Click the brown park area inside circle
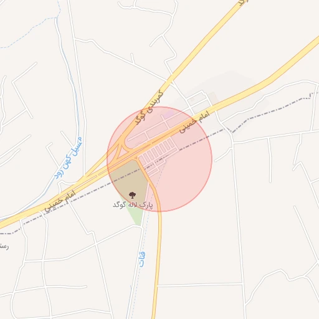Viewport: 319px width, 319px height. pyautogui.click(x=129, y=179)
